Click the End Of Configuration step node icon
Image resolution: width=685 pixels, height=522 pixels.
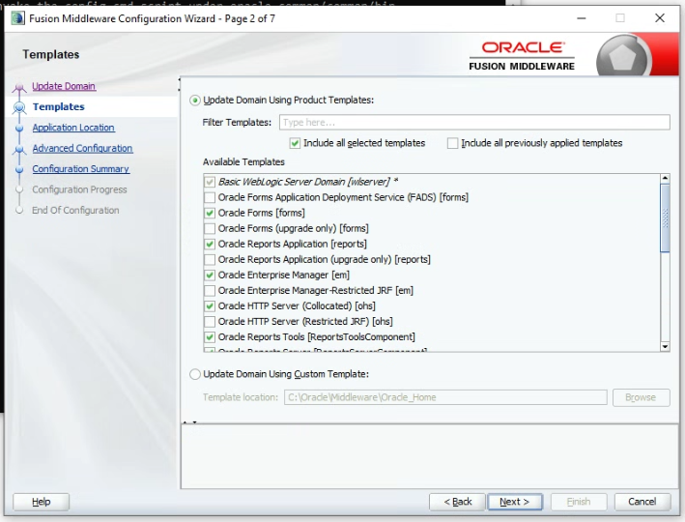click(18, 211)
